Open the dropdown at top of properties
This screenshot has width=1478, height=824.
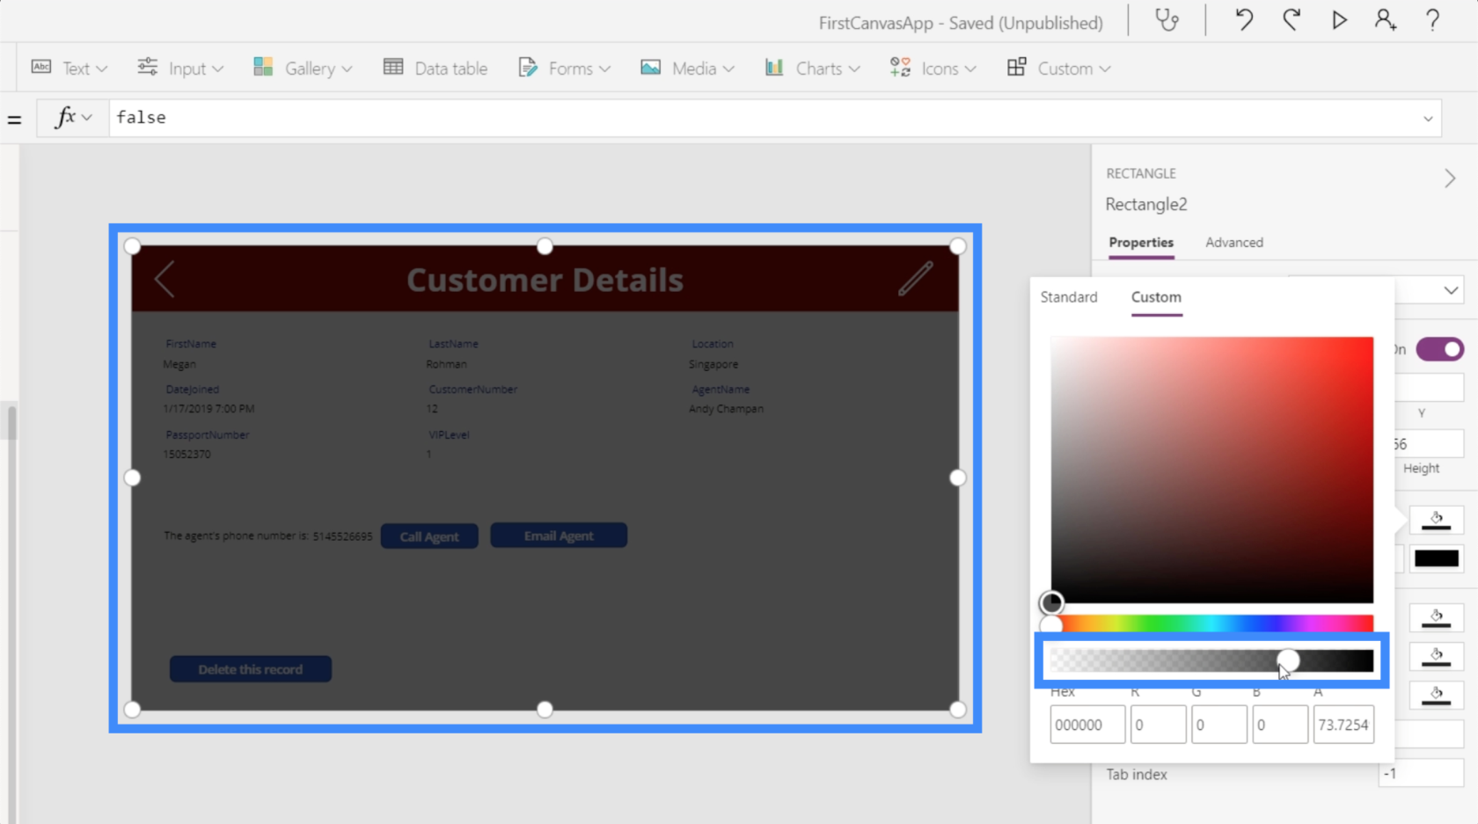point(1451,290)
